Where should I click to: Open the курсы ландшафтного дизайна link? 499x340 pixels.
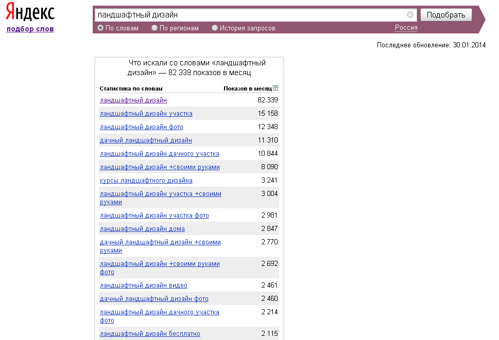tap(146, 180)
